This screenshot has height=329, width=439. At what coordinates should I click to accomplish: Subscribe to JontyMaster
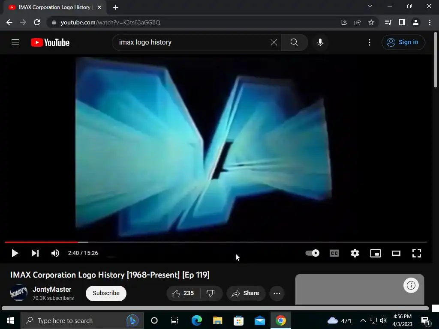coord(106,293)
